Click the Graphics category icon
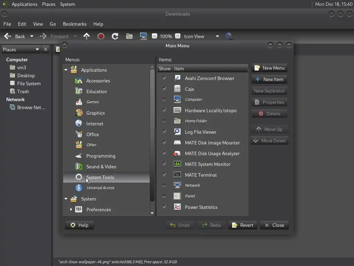The image size is (354, 266). coord(78,113)
